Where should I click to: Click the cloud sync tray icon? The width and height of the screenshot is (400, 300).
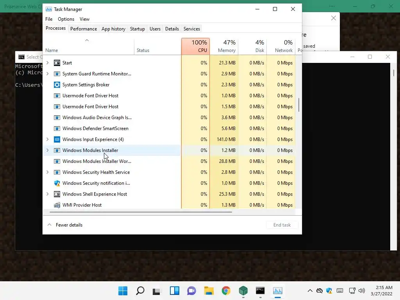320,291
